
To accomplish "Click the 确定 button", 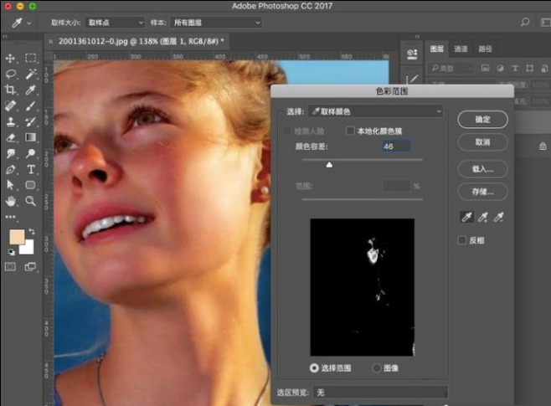I will click(x=482, y=120).
